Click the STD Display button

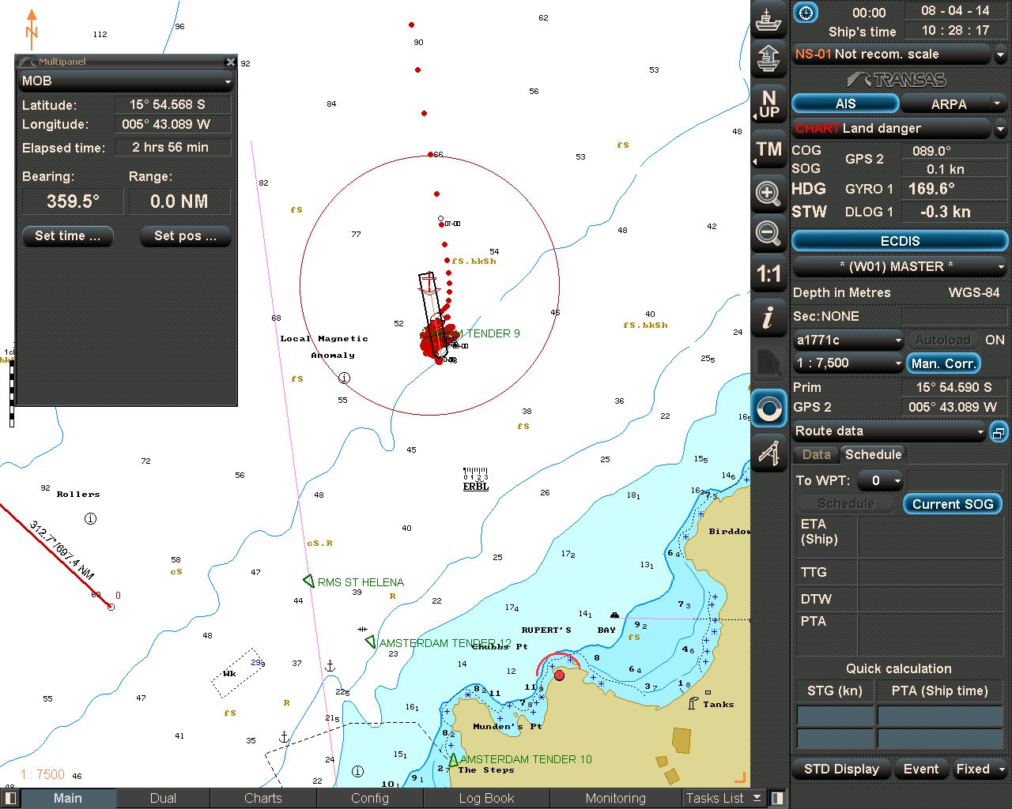[841, 769]
